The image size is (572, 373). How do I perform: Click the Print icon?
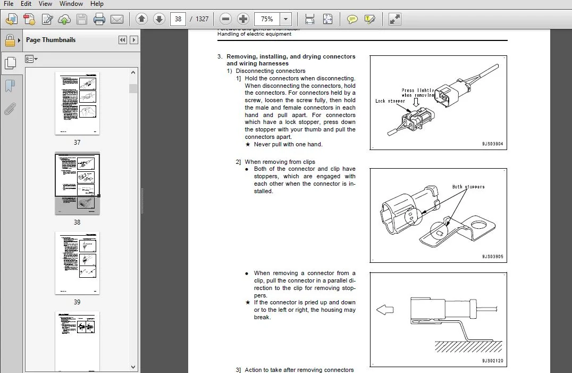(99, 19)
